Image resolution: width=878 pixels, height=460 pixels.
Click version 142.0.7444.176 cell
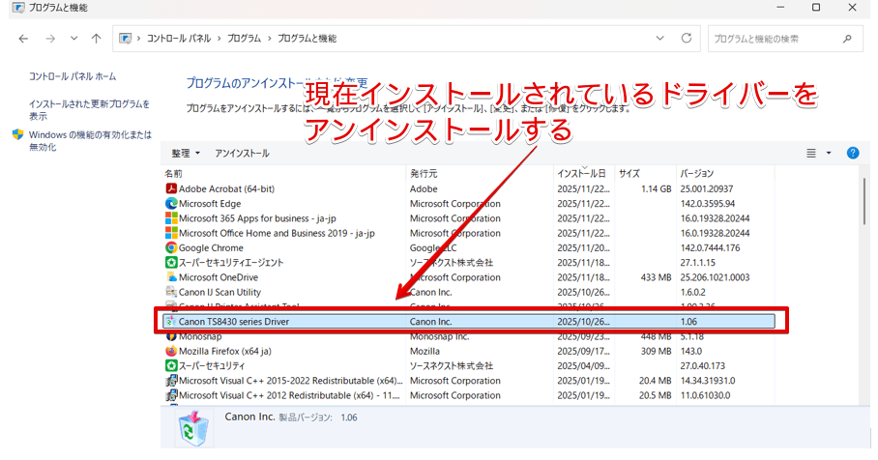(x=710, y=248)
